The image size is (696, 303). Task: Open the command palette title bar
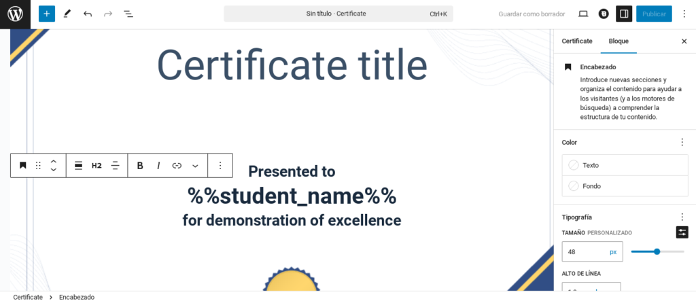[338, 14]
